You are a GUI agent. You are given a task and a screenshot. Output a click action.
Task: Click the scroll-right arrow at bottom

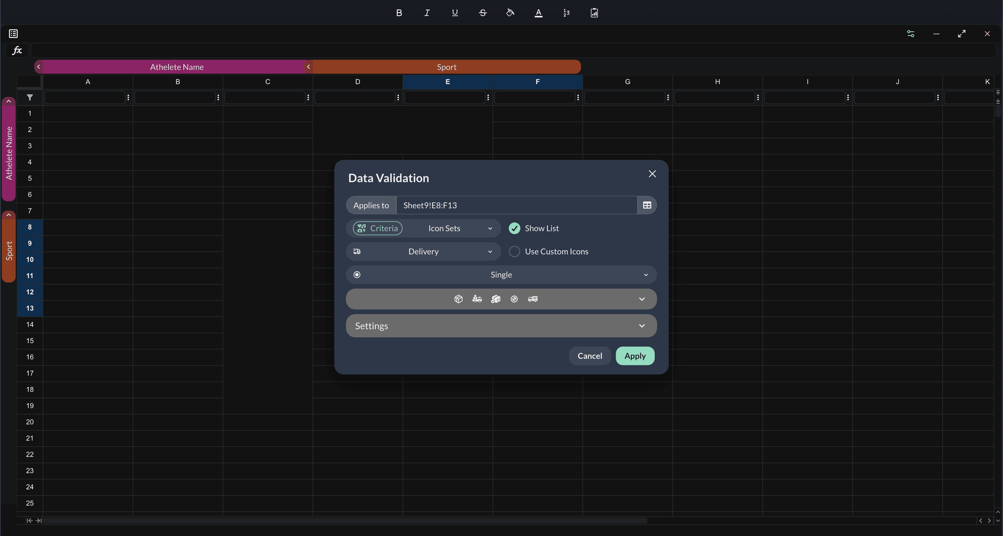[989, 520]
